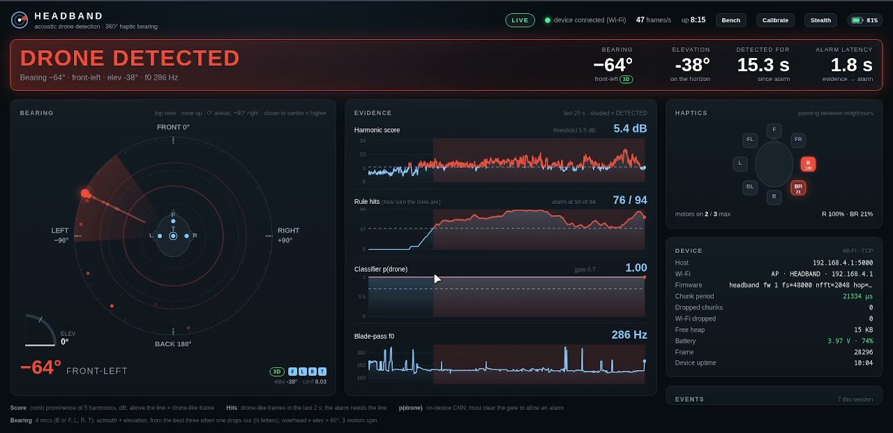Click the 7 this session events count
This screenshot has height=433, width=893.
[x=855, y=399]
